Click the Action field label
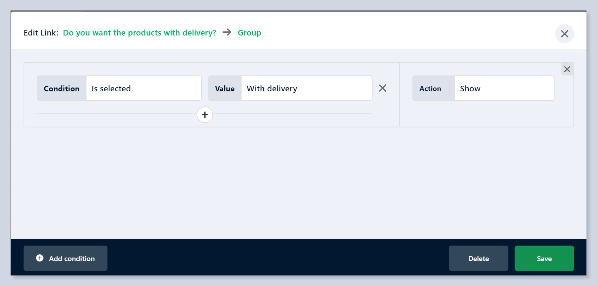Image resolution: width=597 pixels, height=286 pixels. [x=430, y=89]
